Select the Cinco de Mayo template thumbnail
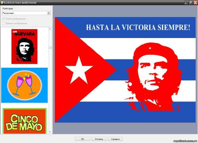The image size is (198, 143). click(25, 121)
